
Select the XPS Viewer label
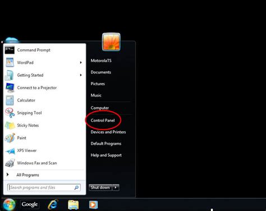click(x=27, y=150)
